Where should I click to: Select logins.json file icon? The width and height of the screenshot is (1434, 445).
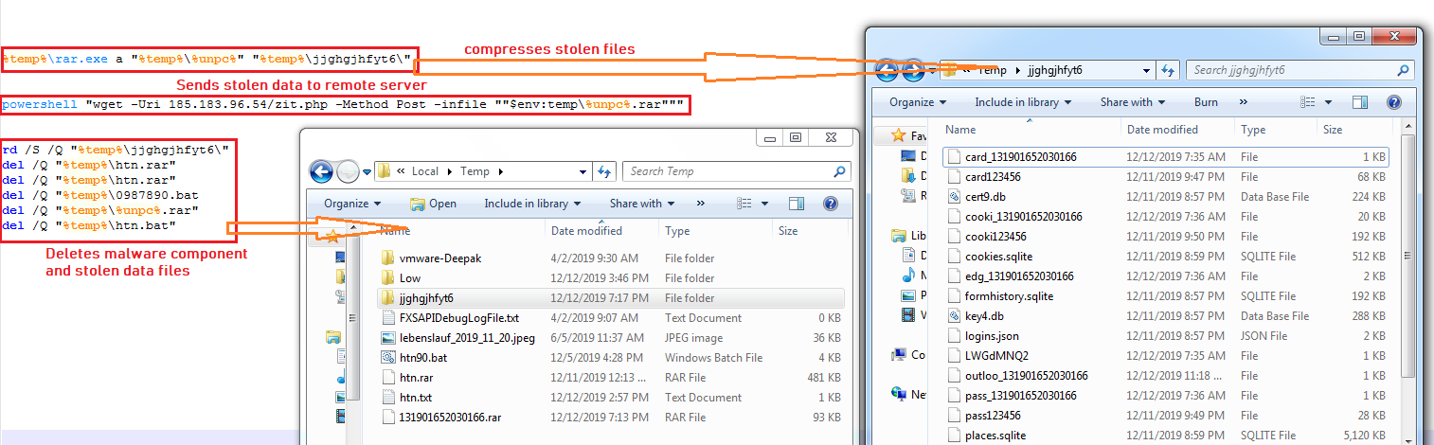(954, 336)
